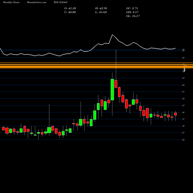Click the 67 price axis label
193x193 pixels.
pyautogui.click(x=183, y=78)
